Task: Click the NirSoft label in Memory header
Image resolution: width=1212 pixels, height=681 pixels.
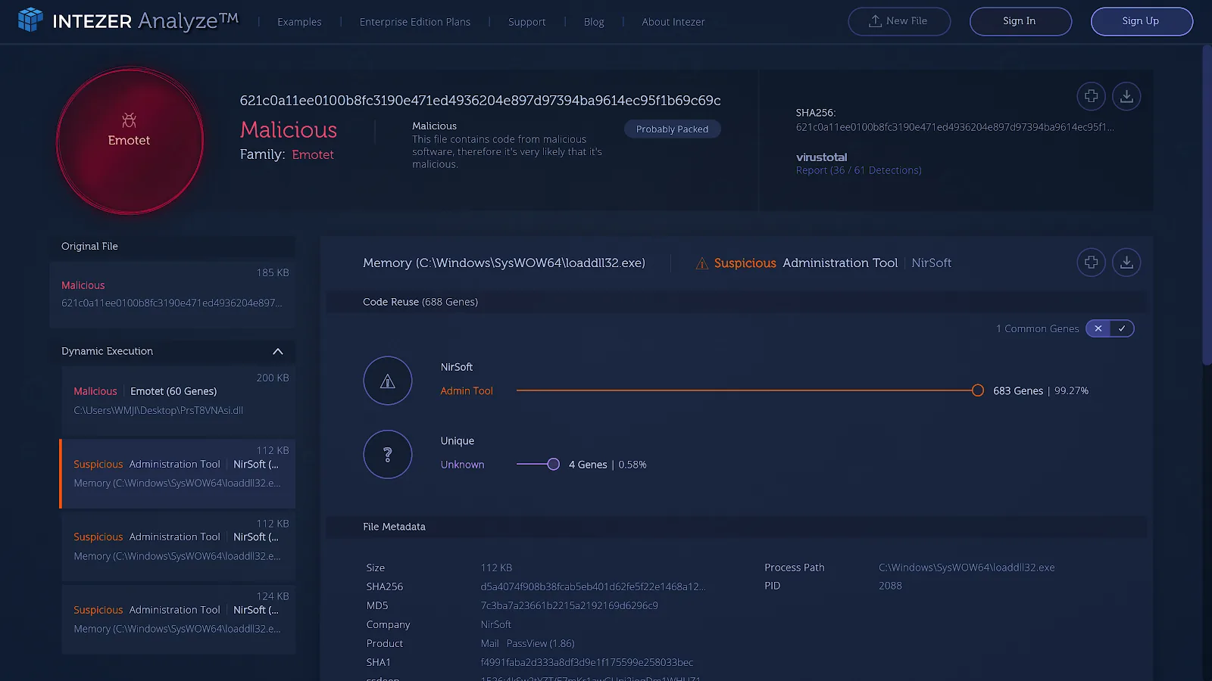Action: coord(932,263)
